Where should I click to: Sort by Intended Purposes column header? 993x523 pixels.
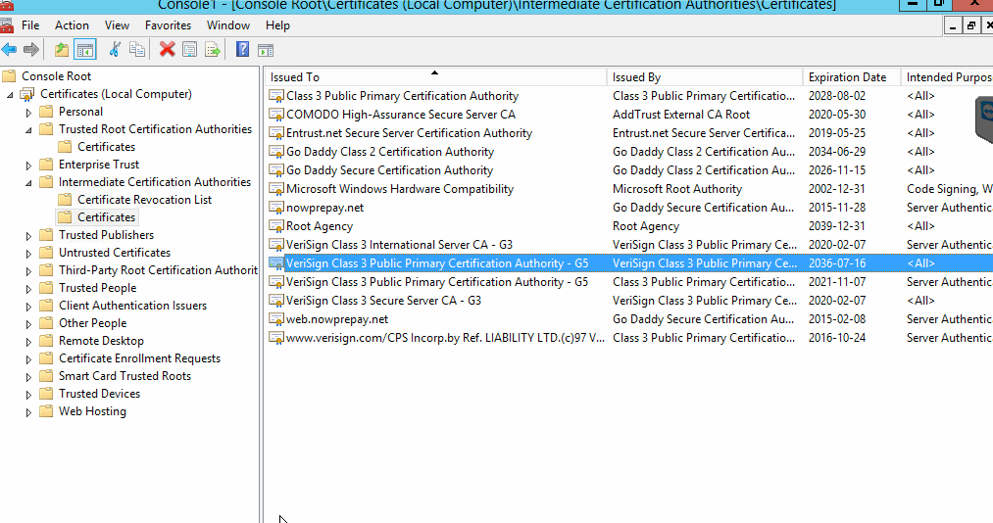tap(947, 77)
